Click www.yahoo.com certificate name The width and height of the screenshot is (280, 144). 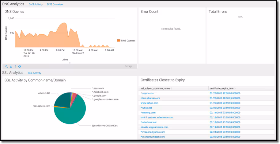149,103
